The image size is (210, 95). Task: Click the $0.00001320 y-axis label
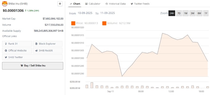(78, 28)
